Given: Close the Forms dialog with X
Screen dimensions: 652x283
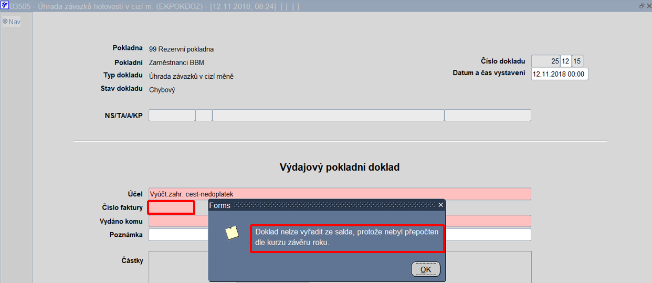Looking at the screenshot, I should (440, 205).
